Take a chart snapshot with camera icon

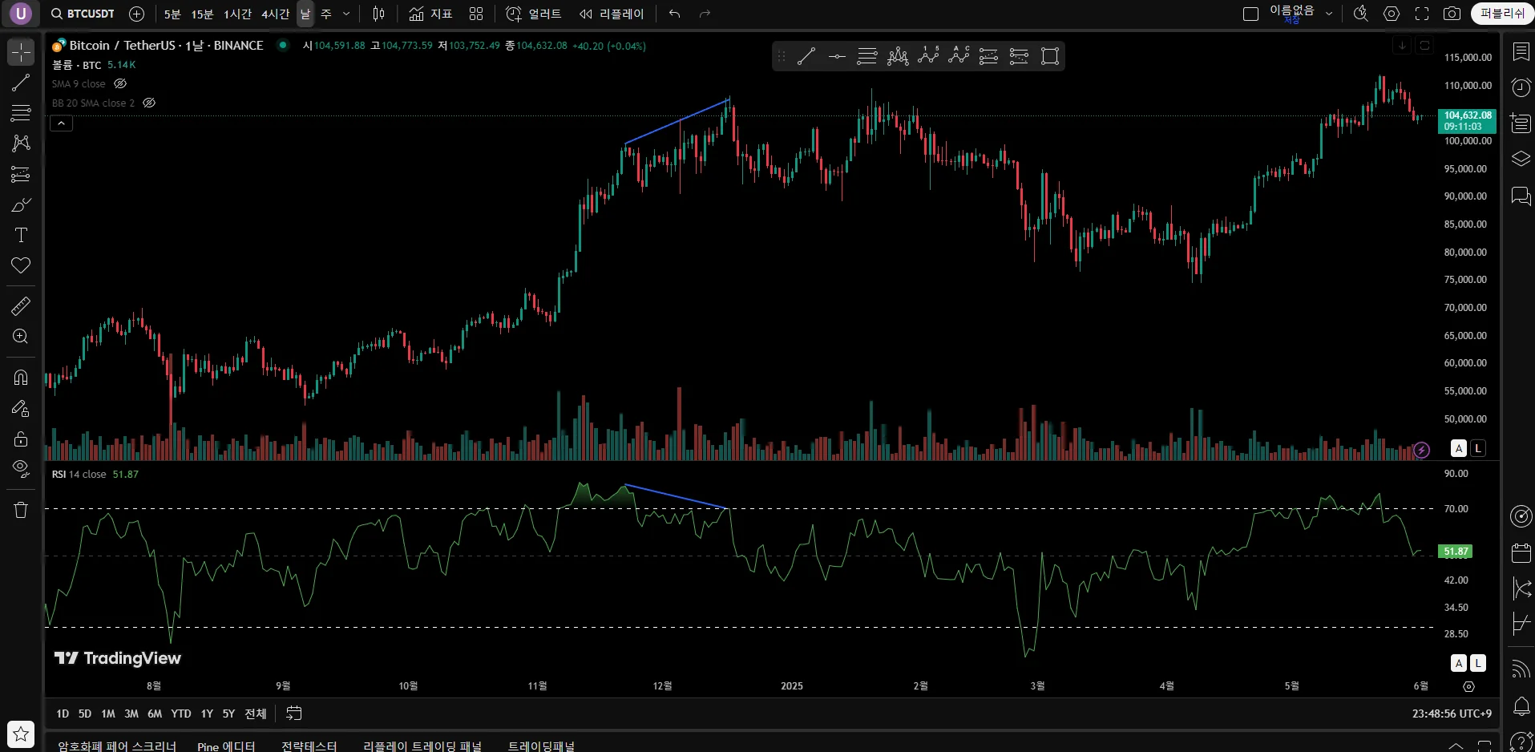1452,14
